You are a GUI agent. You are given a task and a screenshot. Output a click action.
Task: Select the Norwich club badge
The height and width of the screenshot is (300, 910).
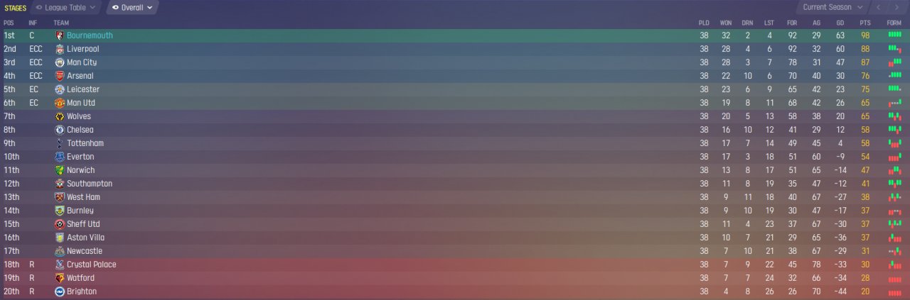(60, 170)
